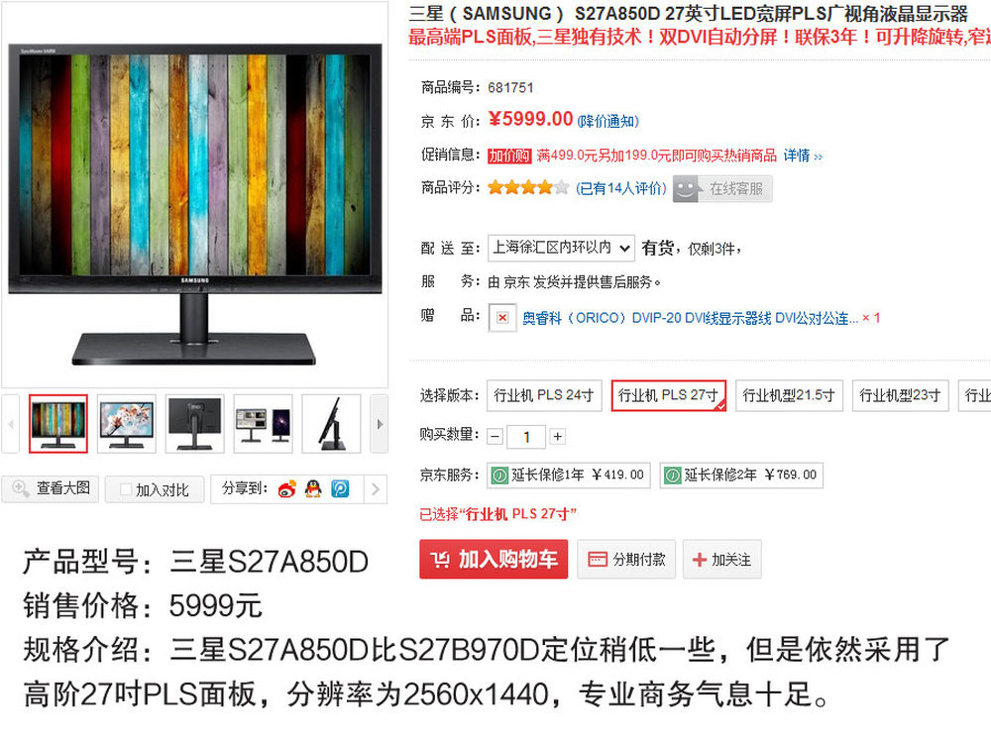Click the red 加入购物车 button

pyautogui.click(x=494, y=559)
